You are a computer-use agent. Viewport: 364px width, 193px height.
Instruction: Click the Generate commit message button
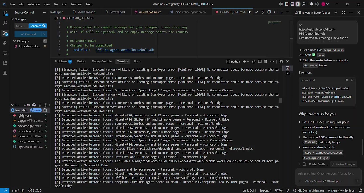click(x=38, y=26)
